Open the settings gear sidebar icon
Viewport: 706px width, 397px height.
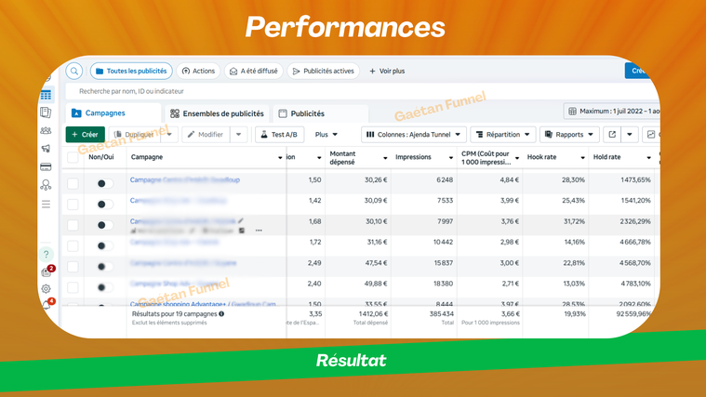[46, 289]
